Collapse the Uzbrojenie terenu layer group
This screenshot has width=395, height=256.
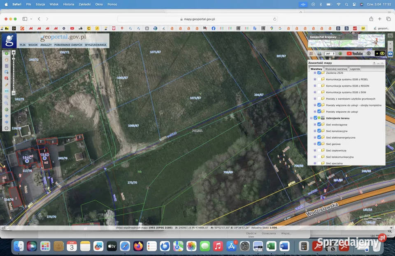coord(311,118)
